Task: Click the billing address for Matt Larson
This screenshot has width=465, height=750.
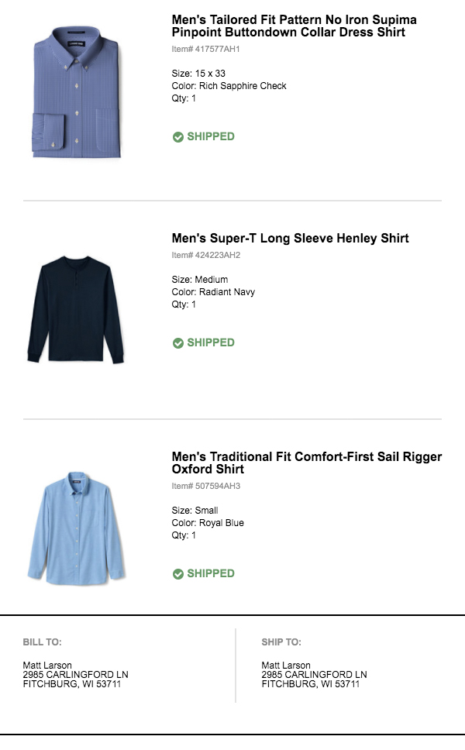Action: click(75, 675)
